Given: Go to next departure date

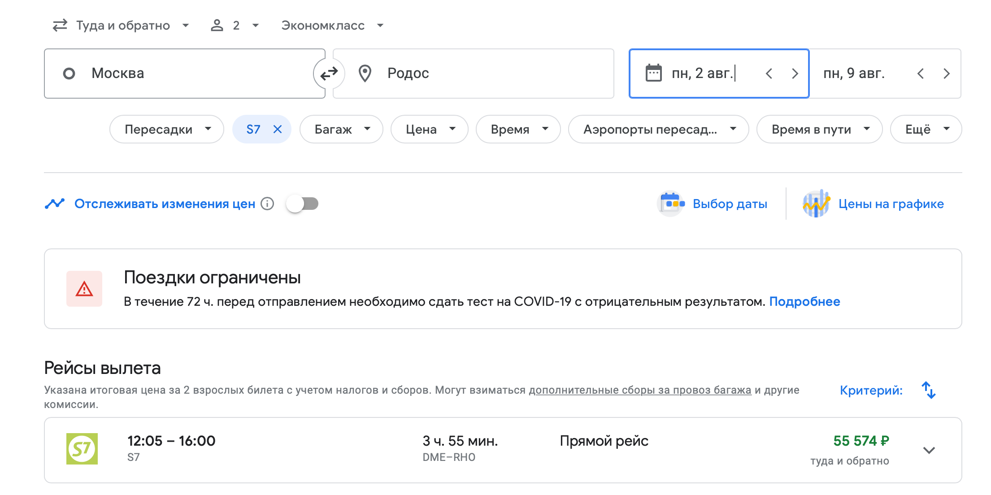Looking at the screenshot, I should [795, 74].
